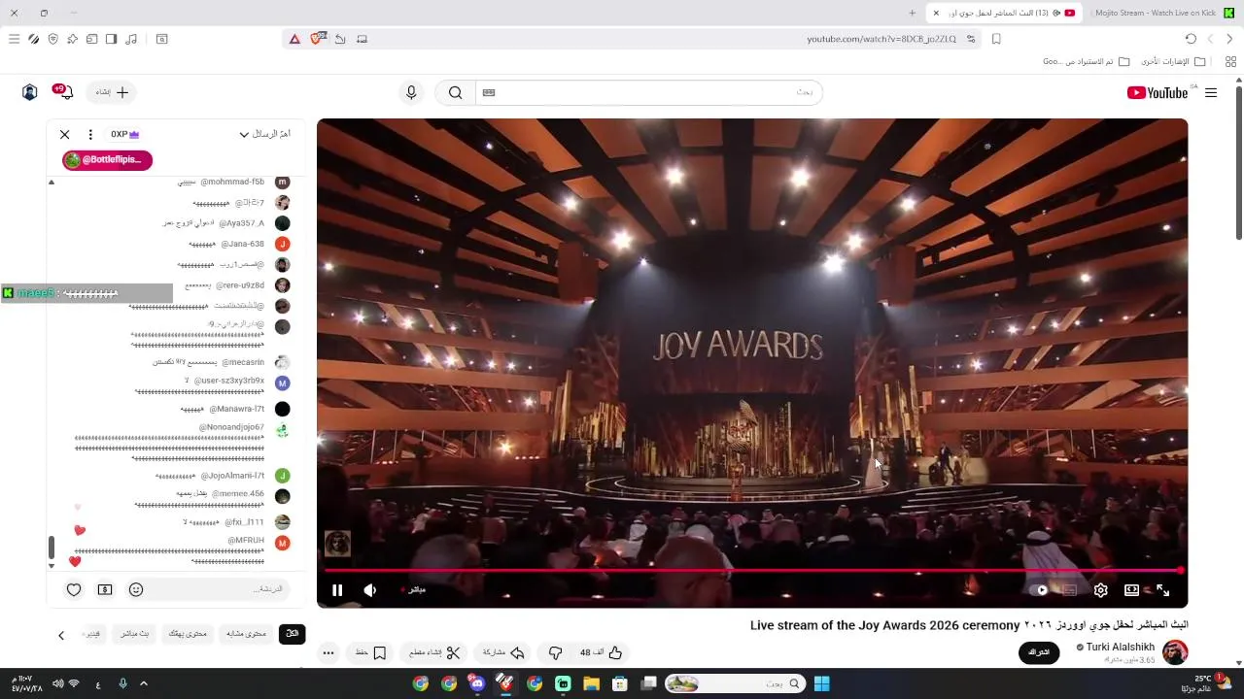1244x699 pixels.
Task: Click the youtube.com address bar URL
Action: (881, 39)
